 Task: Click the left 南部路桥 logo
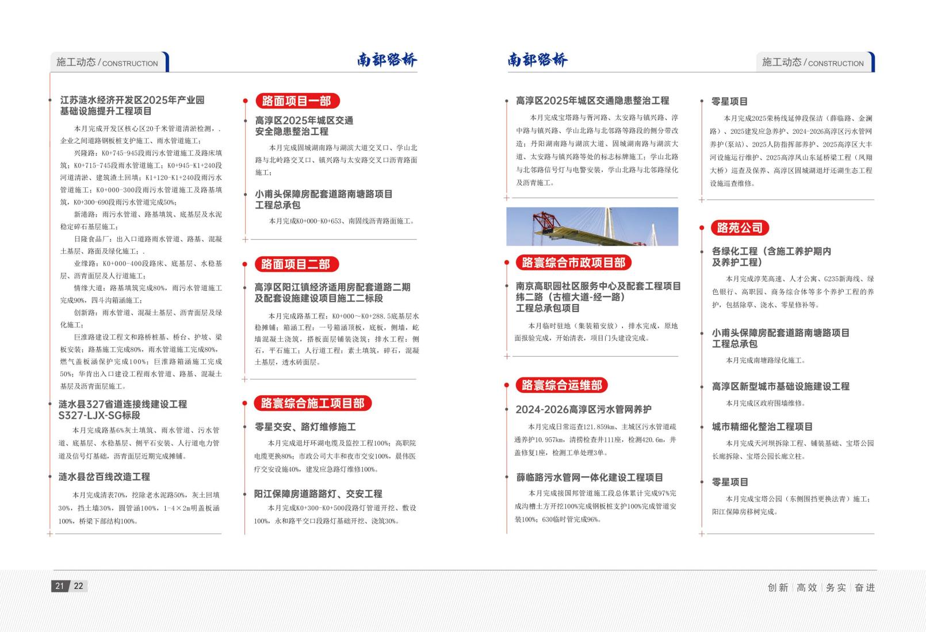387,60
